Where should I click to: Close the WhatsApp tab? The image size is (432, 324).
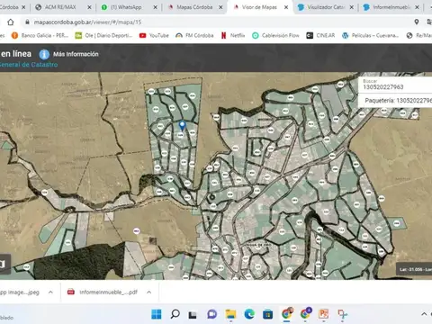[x=155, y=7]
